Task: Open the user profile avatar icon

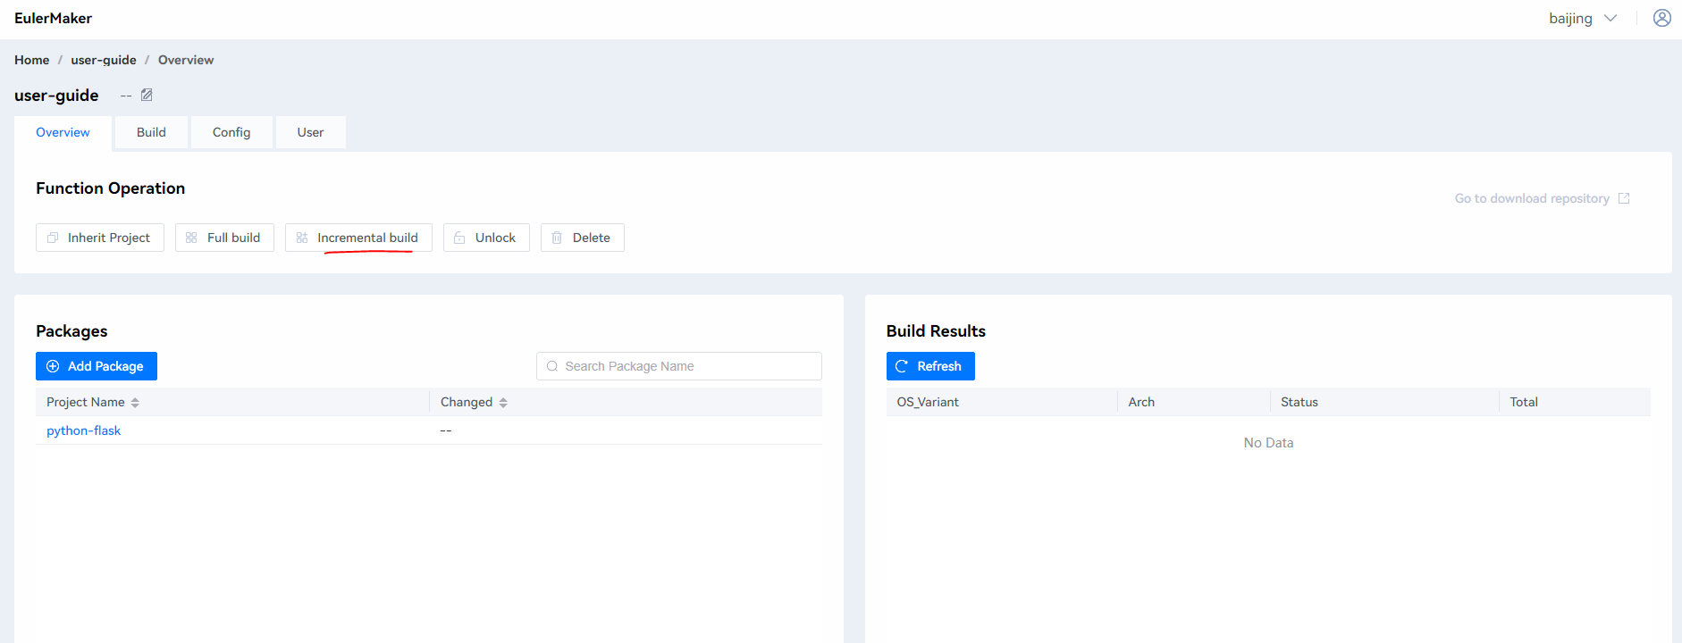Action: [x=1661, y=18]
